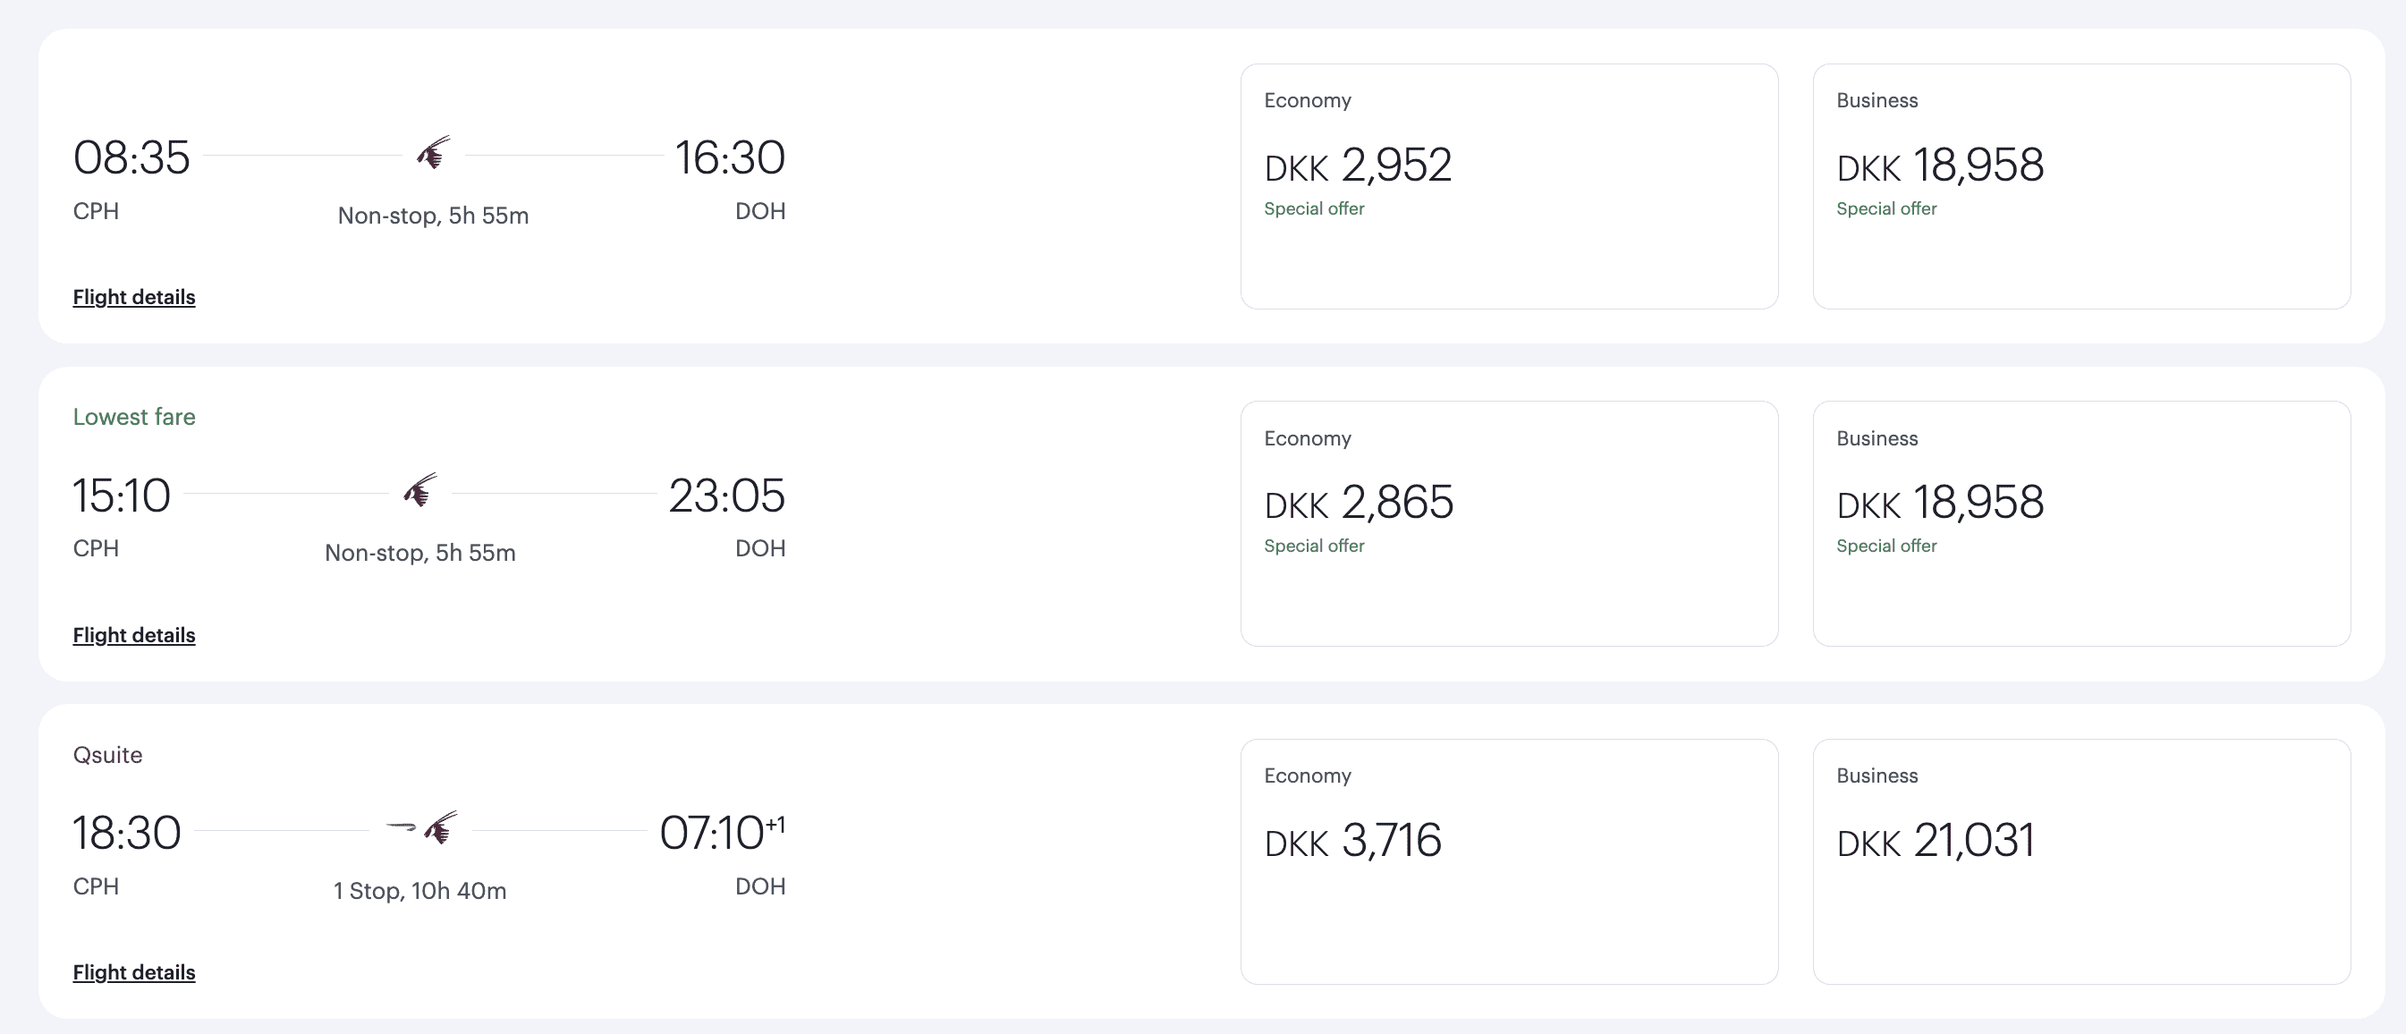
Task: Click Qatar Airways logo on 15:10 flight
Action: point(420,490)
